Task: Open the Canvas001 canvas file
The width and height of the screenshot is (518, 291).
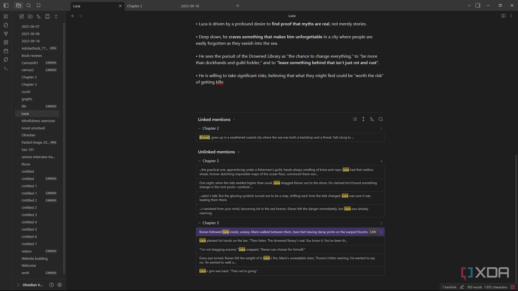Action: pyautogui.click(x=37, y=63)
